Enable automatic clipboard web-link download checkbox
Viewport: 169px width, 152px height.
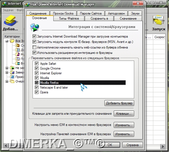[x=35, y=47]
